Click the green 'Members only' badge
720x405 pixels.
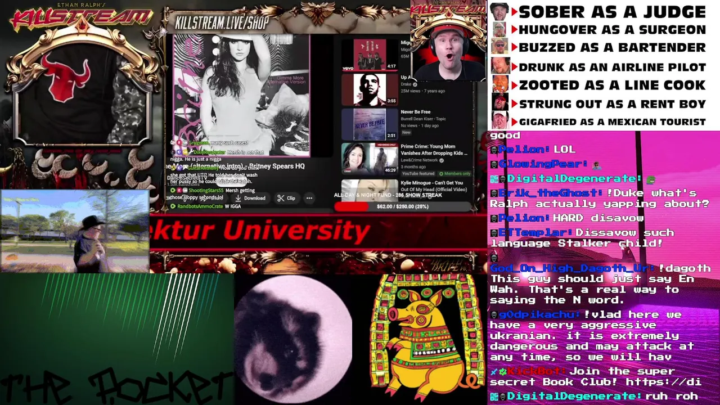point(454,174)
